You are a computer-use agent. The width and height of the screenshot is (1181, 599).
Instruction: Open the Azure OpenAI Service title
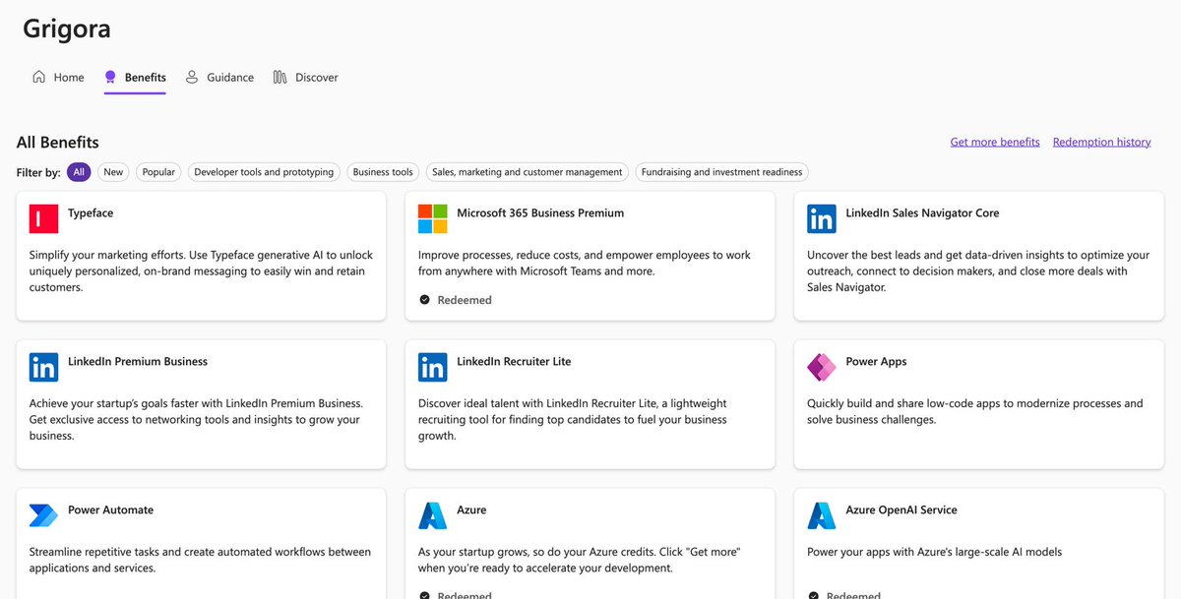pyautogui.click(x=901, y=509)
